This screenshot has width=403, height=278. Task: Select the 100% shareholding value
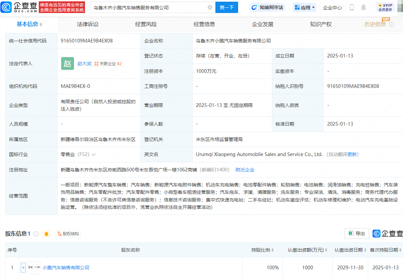273,267
